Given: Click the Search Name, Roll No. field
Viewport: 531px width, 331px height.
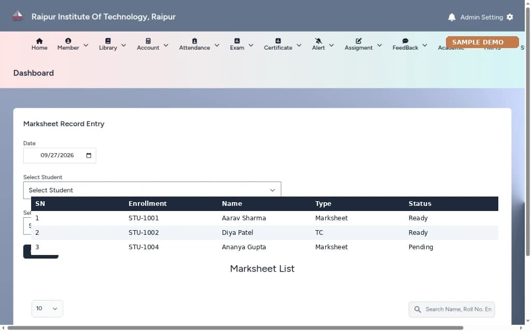Looking at the screenshot, I should [x=452, y=309].
